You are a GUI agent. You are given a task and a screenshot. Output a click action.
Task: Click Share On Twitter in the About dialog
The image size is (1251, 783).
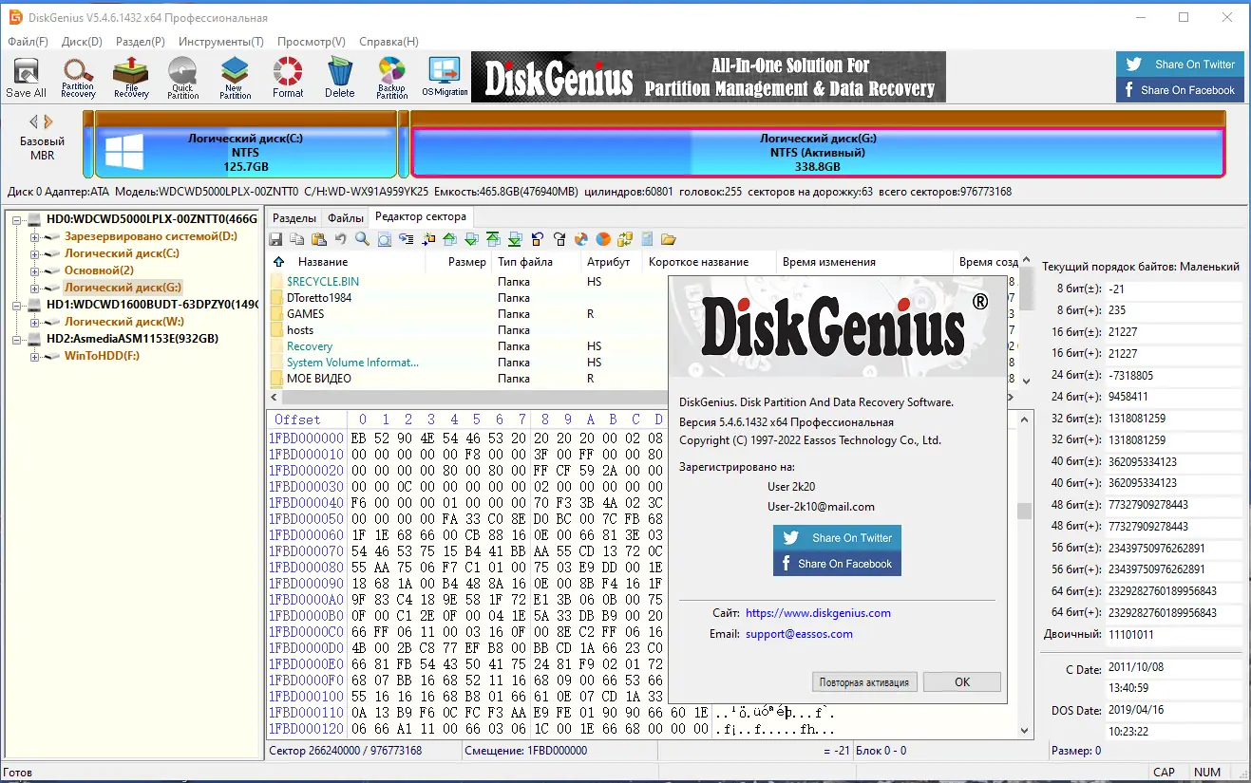coord(837,537)
